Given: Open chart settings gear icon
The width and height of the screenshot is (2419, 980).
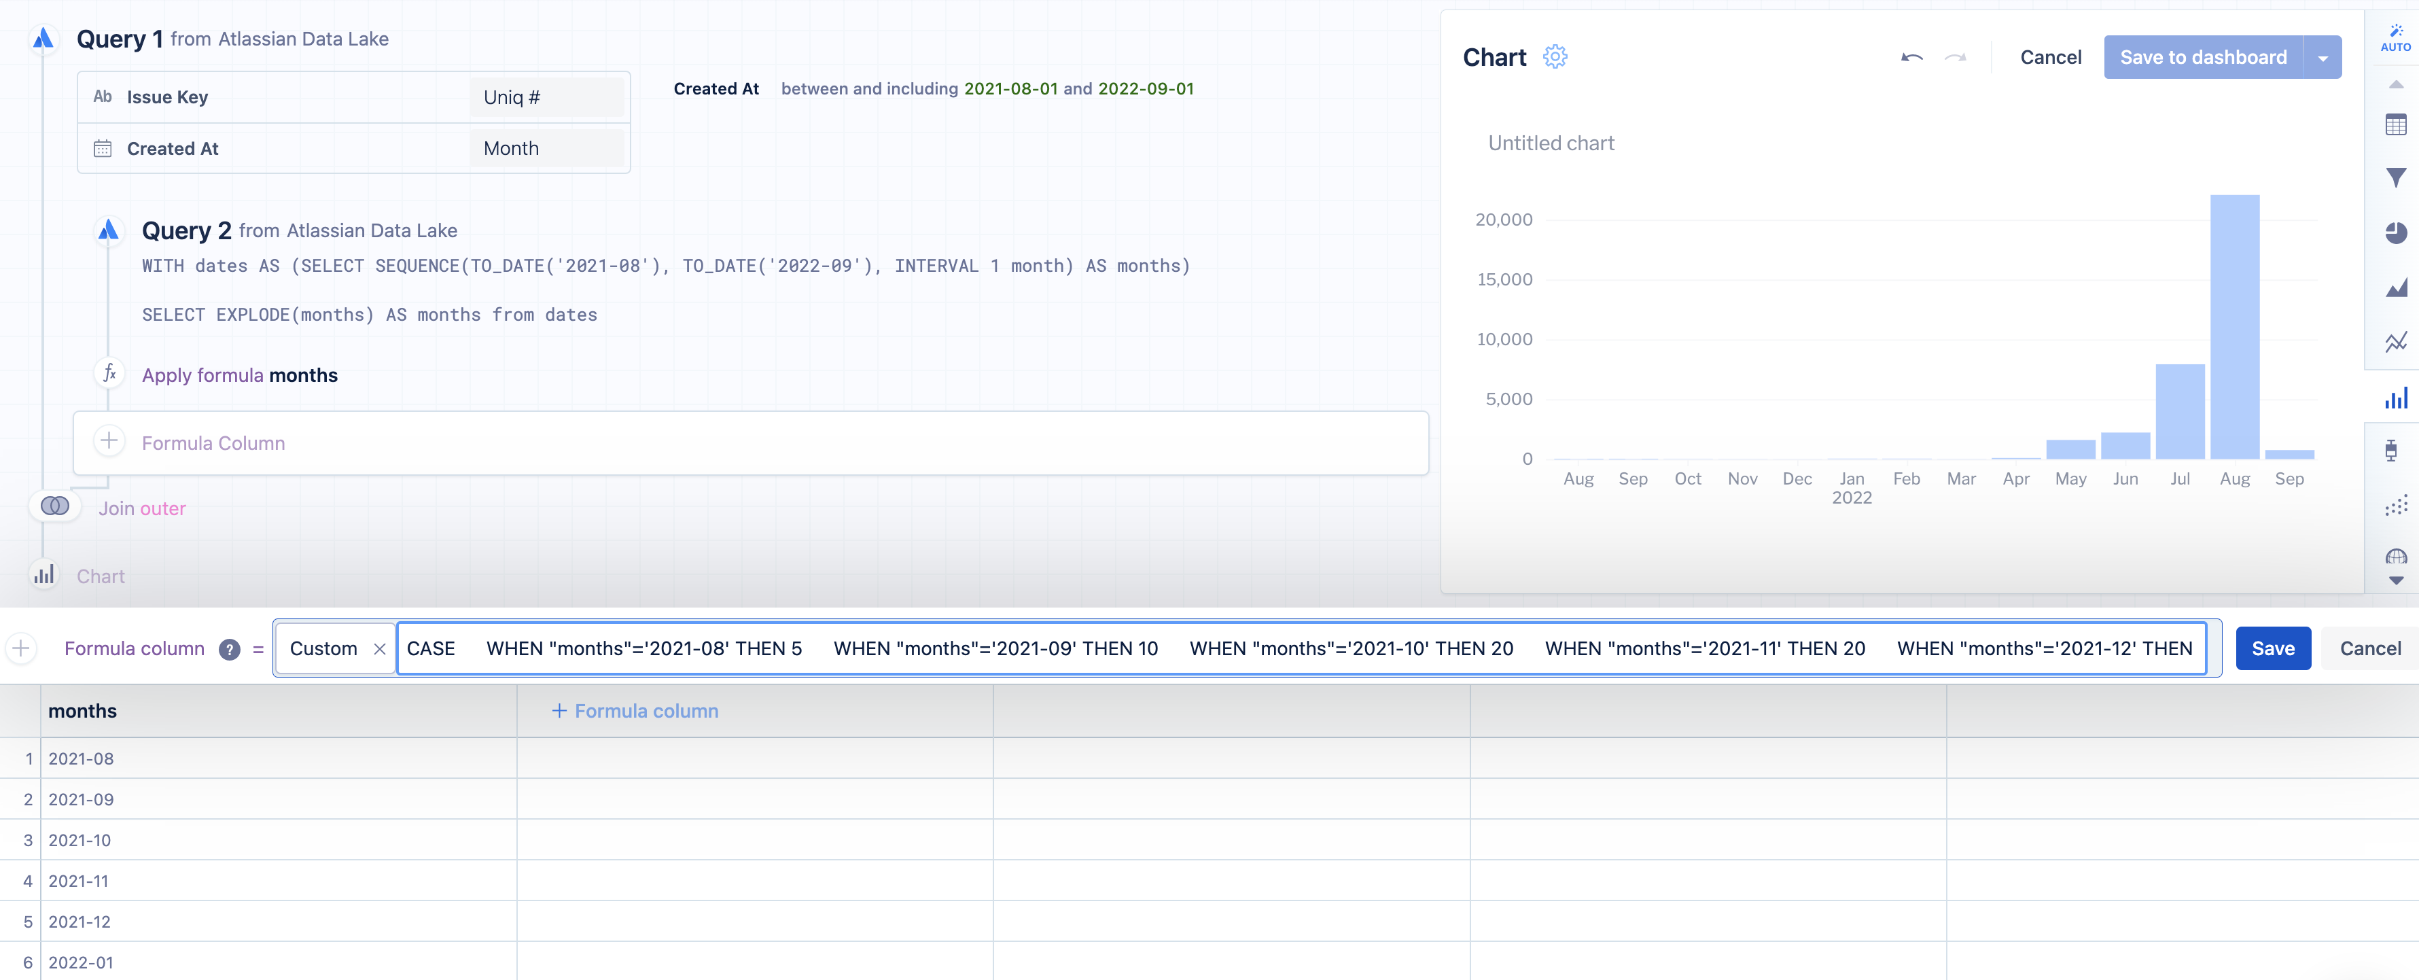Looking at the screenshot, I should (x=1555, y=57).
